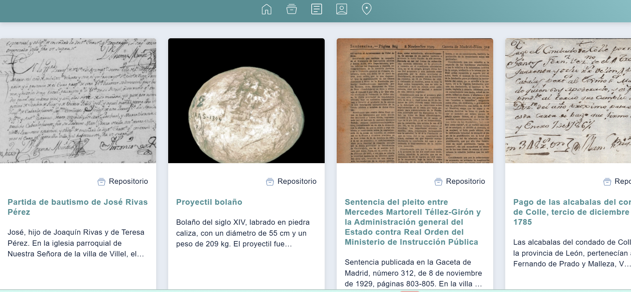Open the places map pin icon
Viewport: 631px width, 292px height.
(366, 9)
